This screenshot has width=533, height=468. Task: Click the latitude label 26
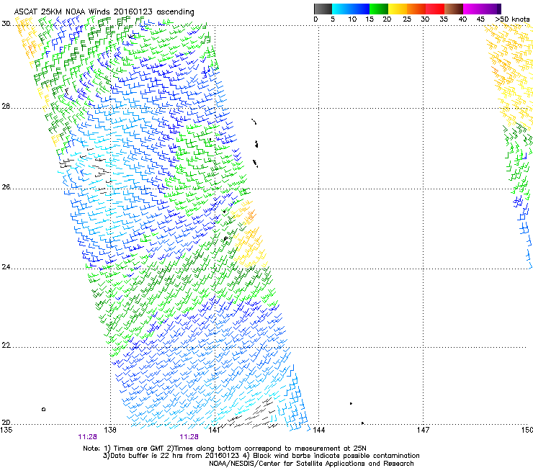coord(6,186)
